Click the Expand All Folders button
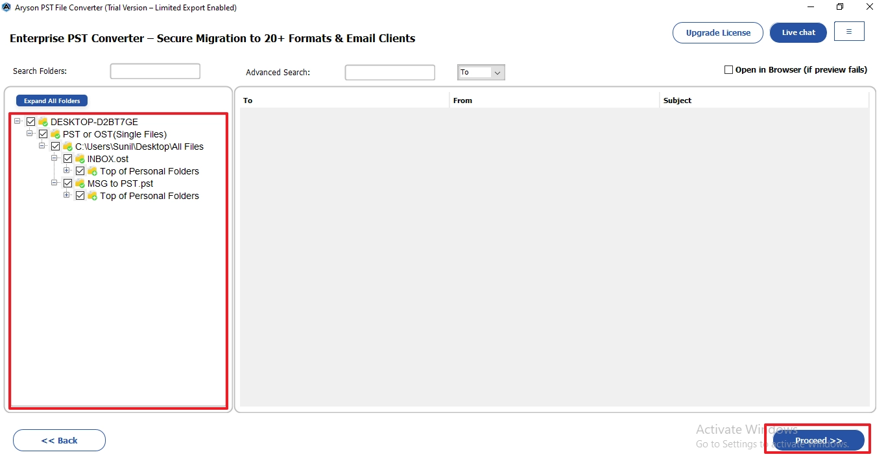This screenshot has width=886, height=472. [x=52, y=101]
